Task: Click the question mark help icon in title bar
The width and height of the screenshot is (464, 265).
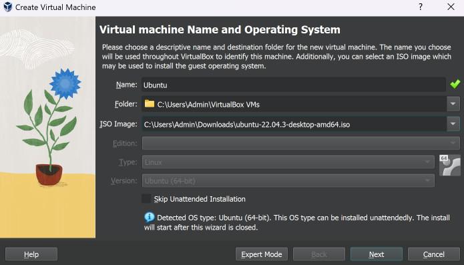Action: coord(421,7)
